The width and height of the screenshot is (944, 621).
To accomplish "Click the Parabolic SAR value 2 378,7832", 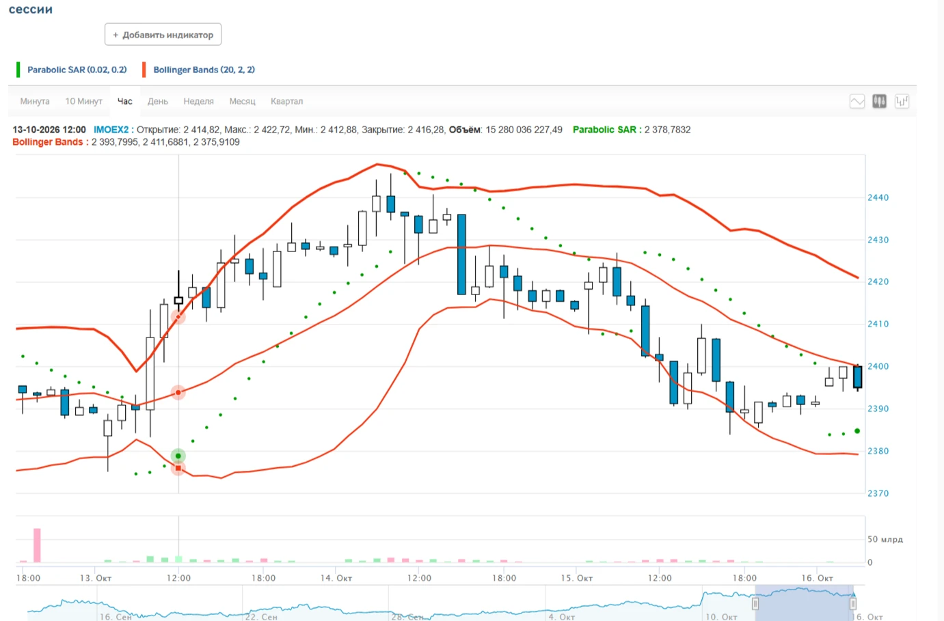I will click(667, 130).
